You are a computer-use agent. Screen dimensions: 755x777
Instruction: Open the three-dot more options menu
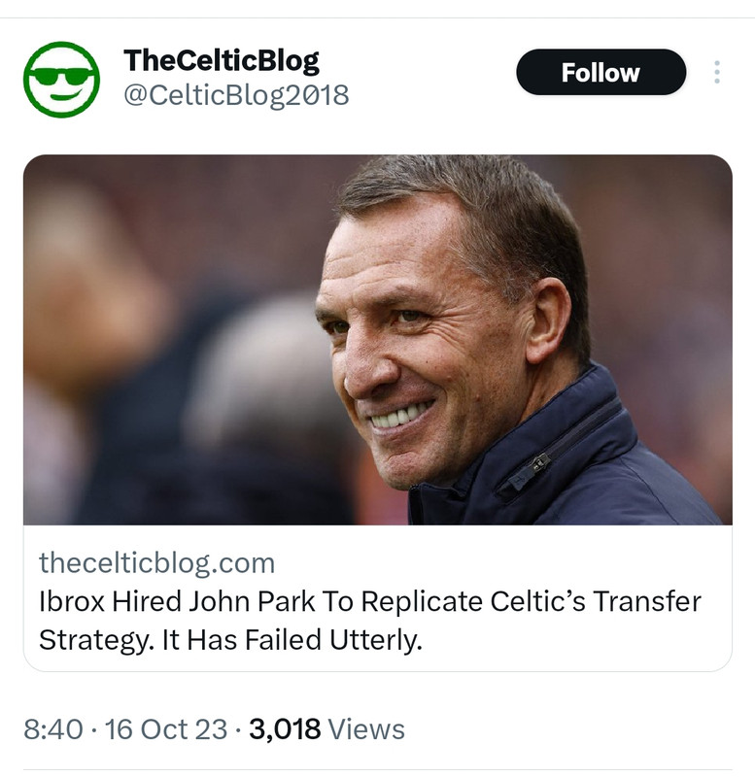(717, 73)
